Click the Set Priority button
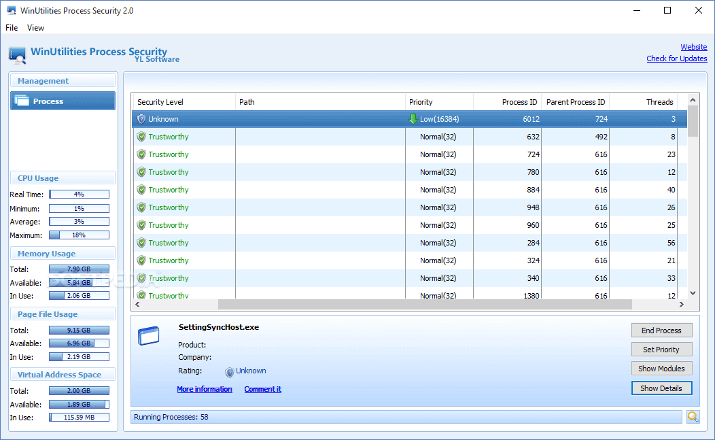Image resolution: width=715 pixels, height=440 pixels. (x=661, y=349)
